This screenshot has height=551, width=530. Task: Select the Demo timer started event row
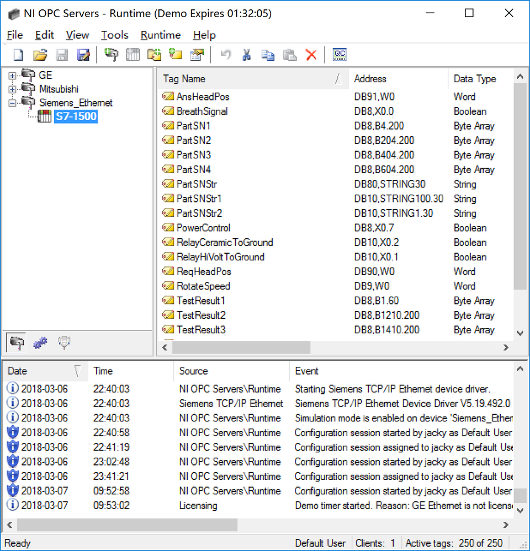click(258, 505)
